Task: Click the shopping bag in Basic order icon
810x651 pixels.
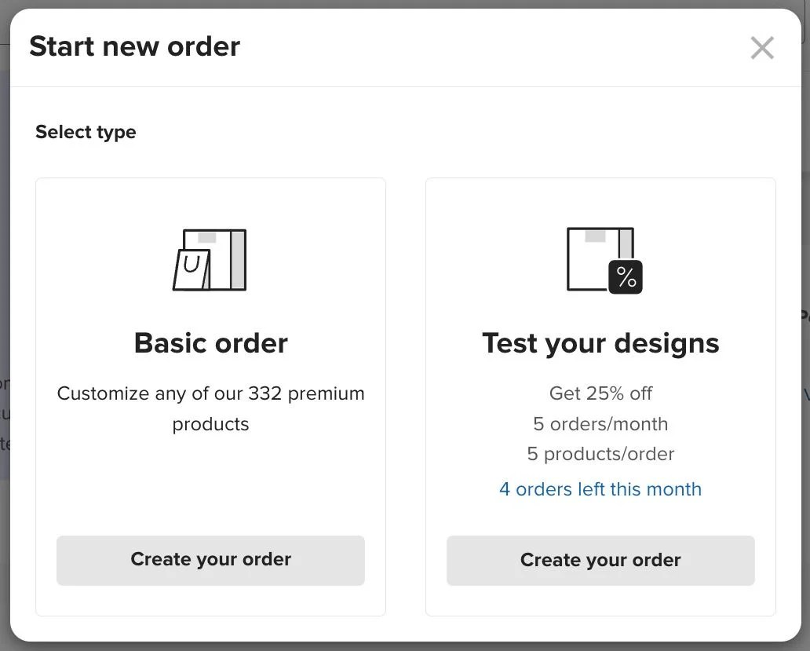Action: click(x=192, y=270)
